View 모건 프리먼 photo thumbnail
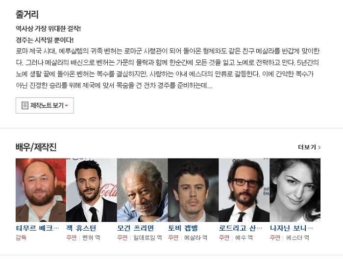The width and height of the screenshot is (343, 259). coord(143,190)
